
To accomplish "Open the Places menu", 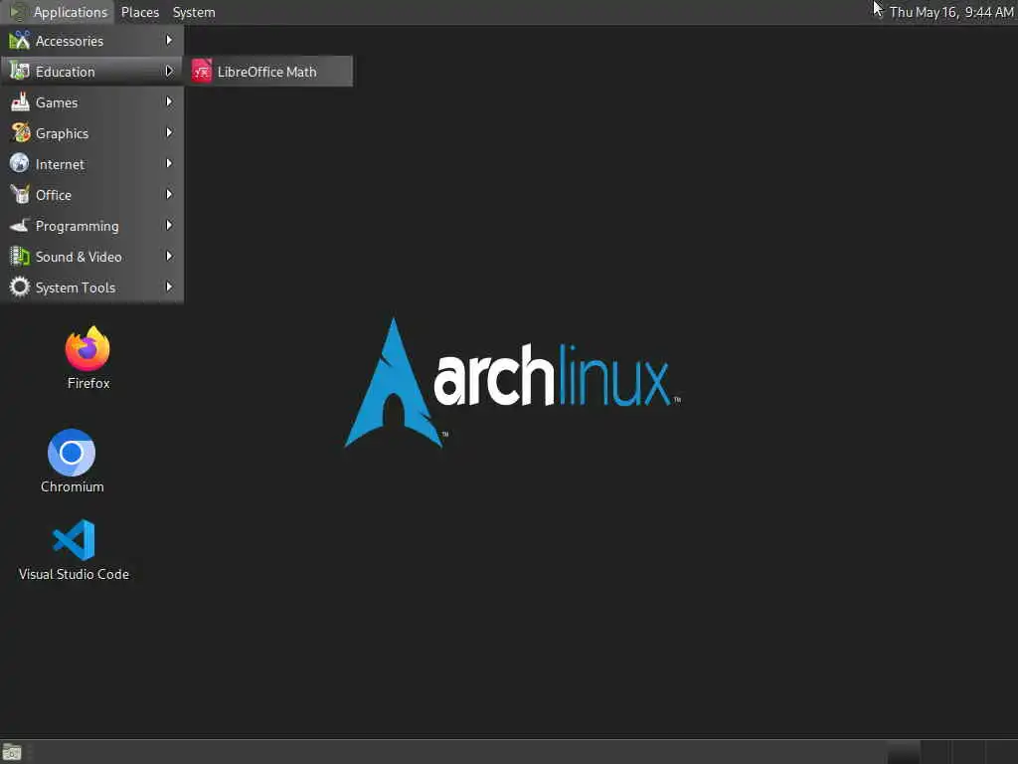I will tap(139, 12).
